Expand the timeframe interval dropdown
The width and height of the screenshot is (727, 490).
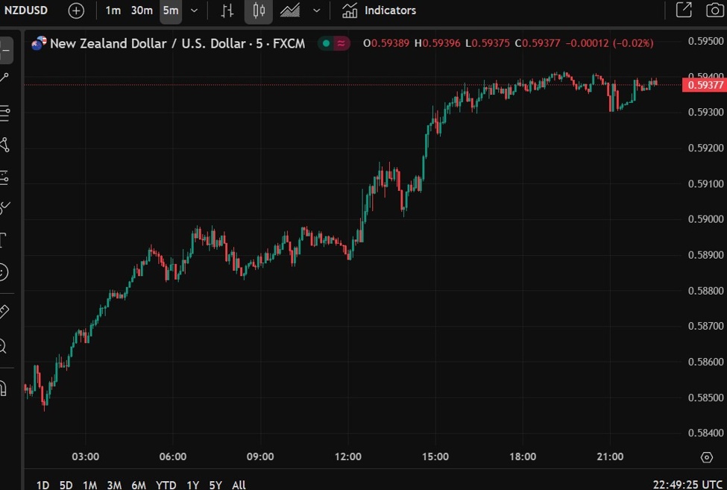195,10
